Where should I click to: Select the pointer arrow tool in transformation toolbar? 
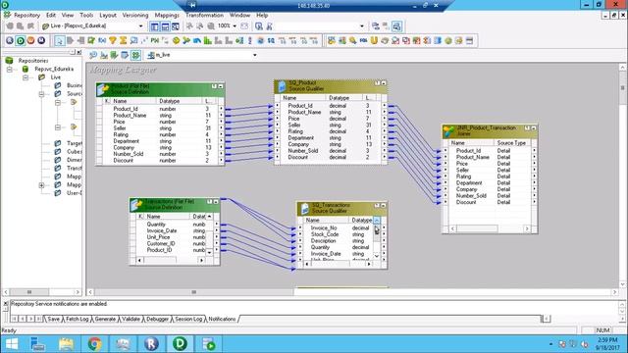click(59, 40)
